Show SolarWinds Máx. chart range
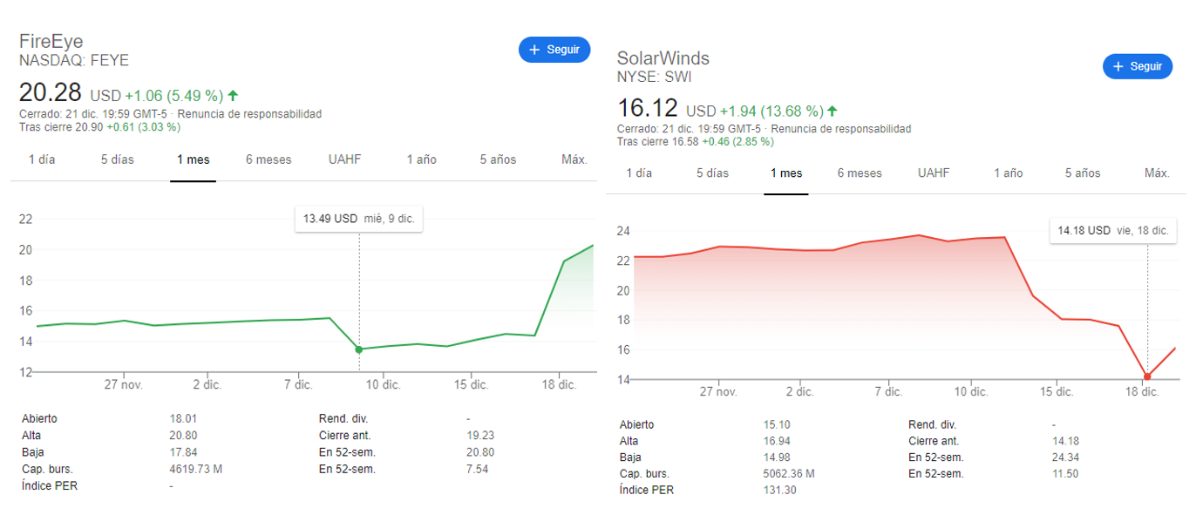Image resolution: width=1203 pixels, height=515 pixels. (1157, 173)
